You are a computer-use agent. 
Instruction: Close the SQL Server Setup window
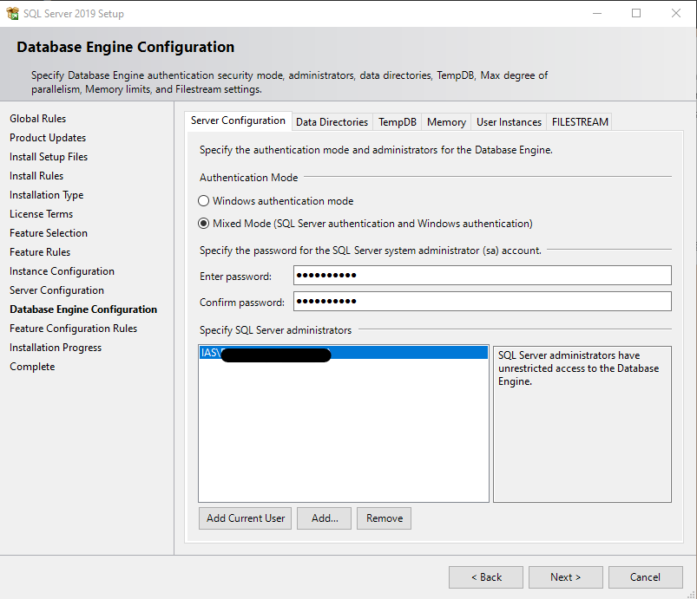click(x=676, y=13)
